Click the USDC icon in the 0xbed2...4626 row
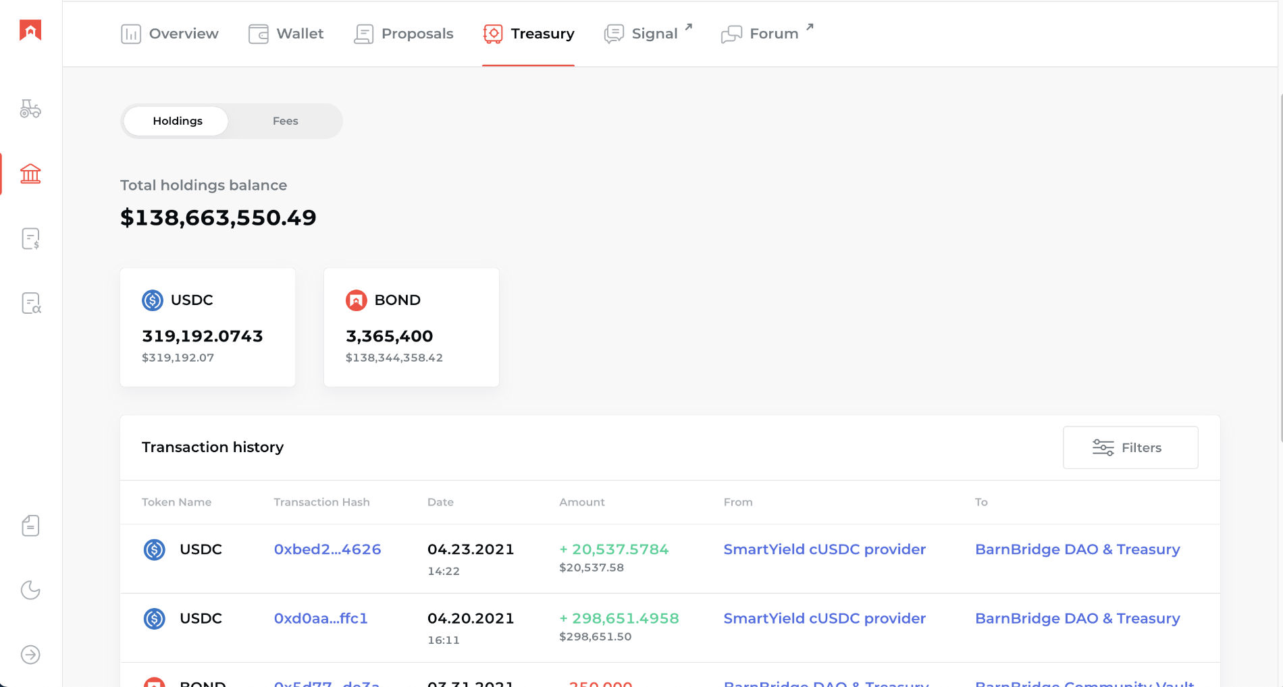 pyautogui.click(x=155, y=549)
